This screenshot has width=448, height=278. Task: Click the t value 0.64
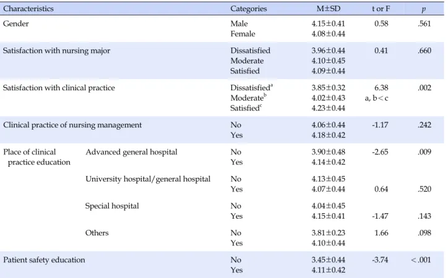click(381, 189)
